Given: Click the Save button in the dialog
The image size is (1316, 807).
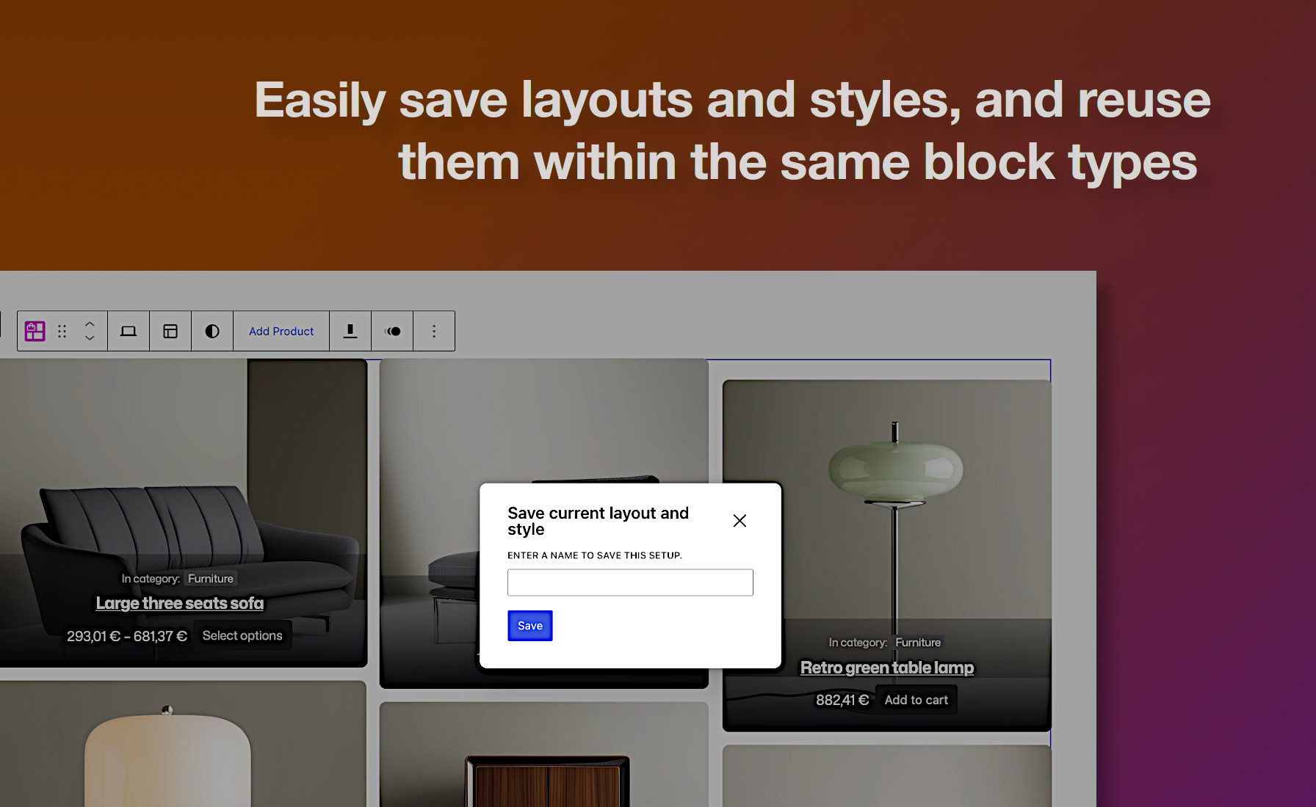Looking at the screenshot, I should (529, 625).
